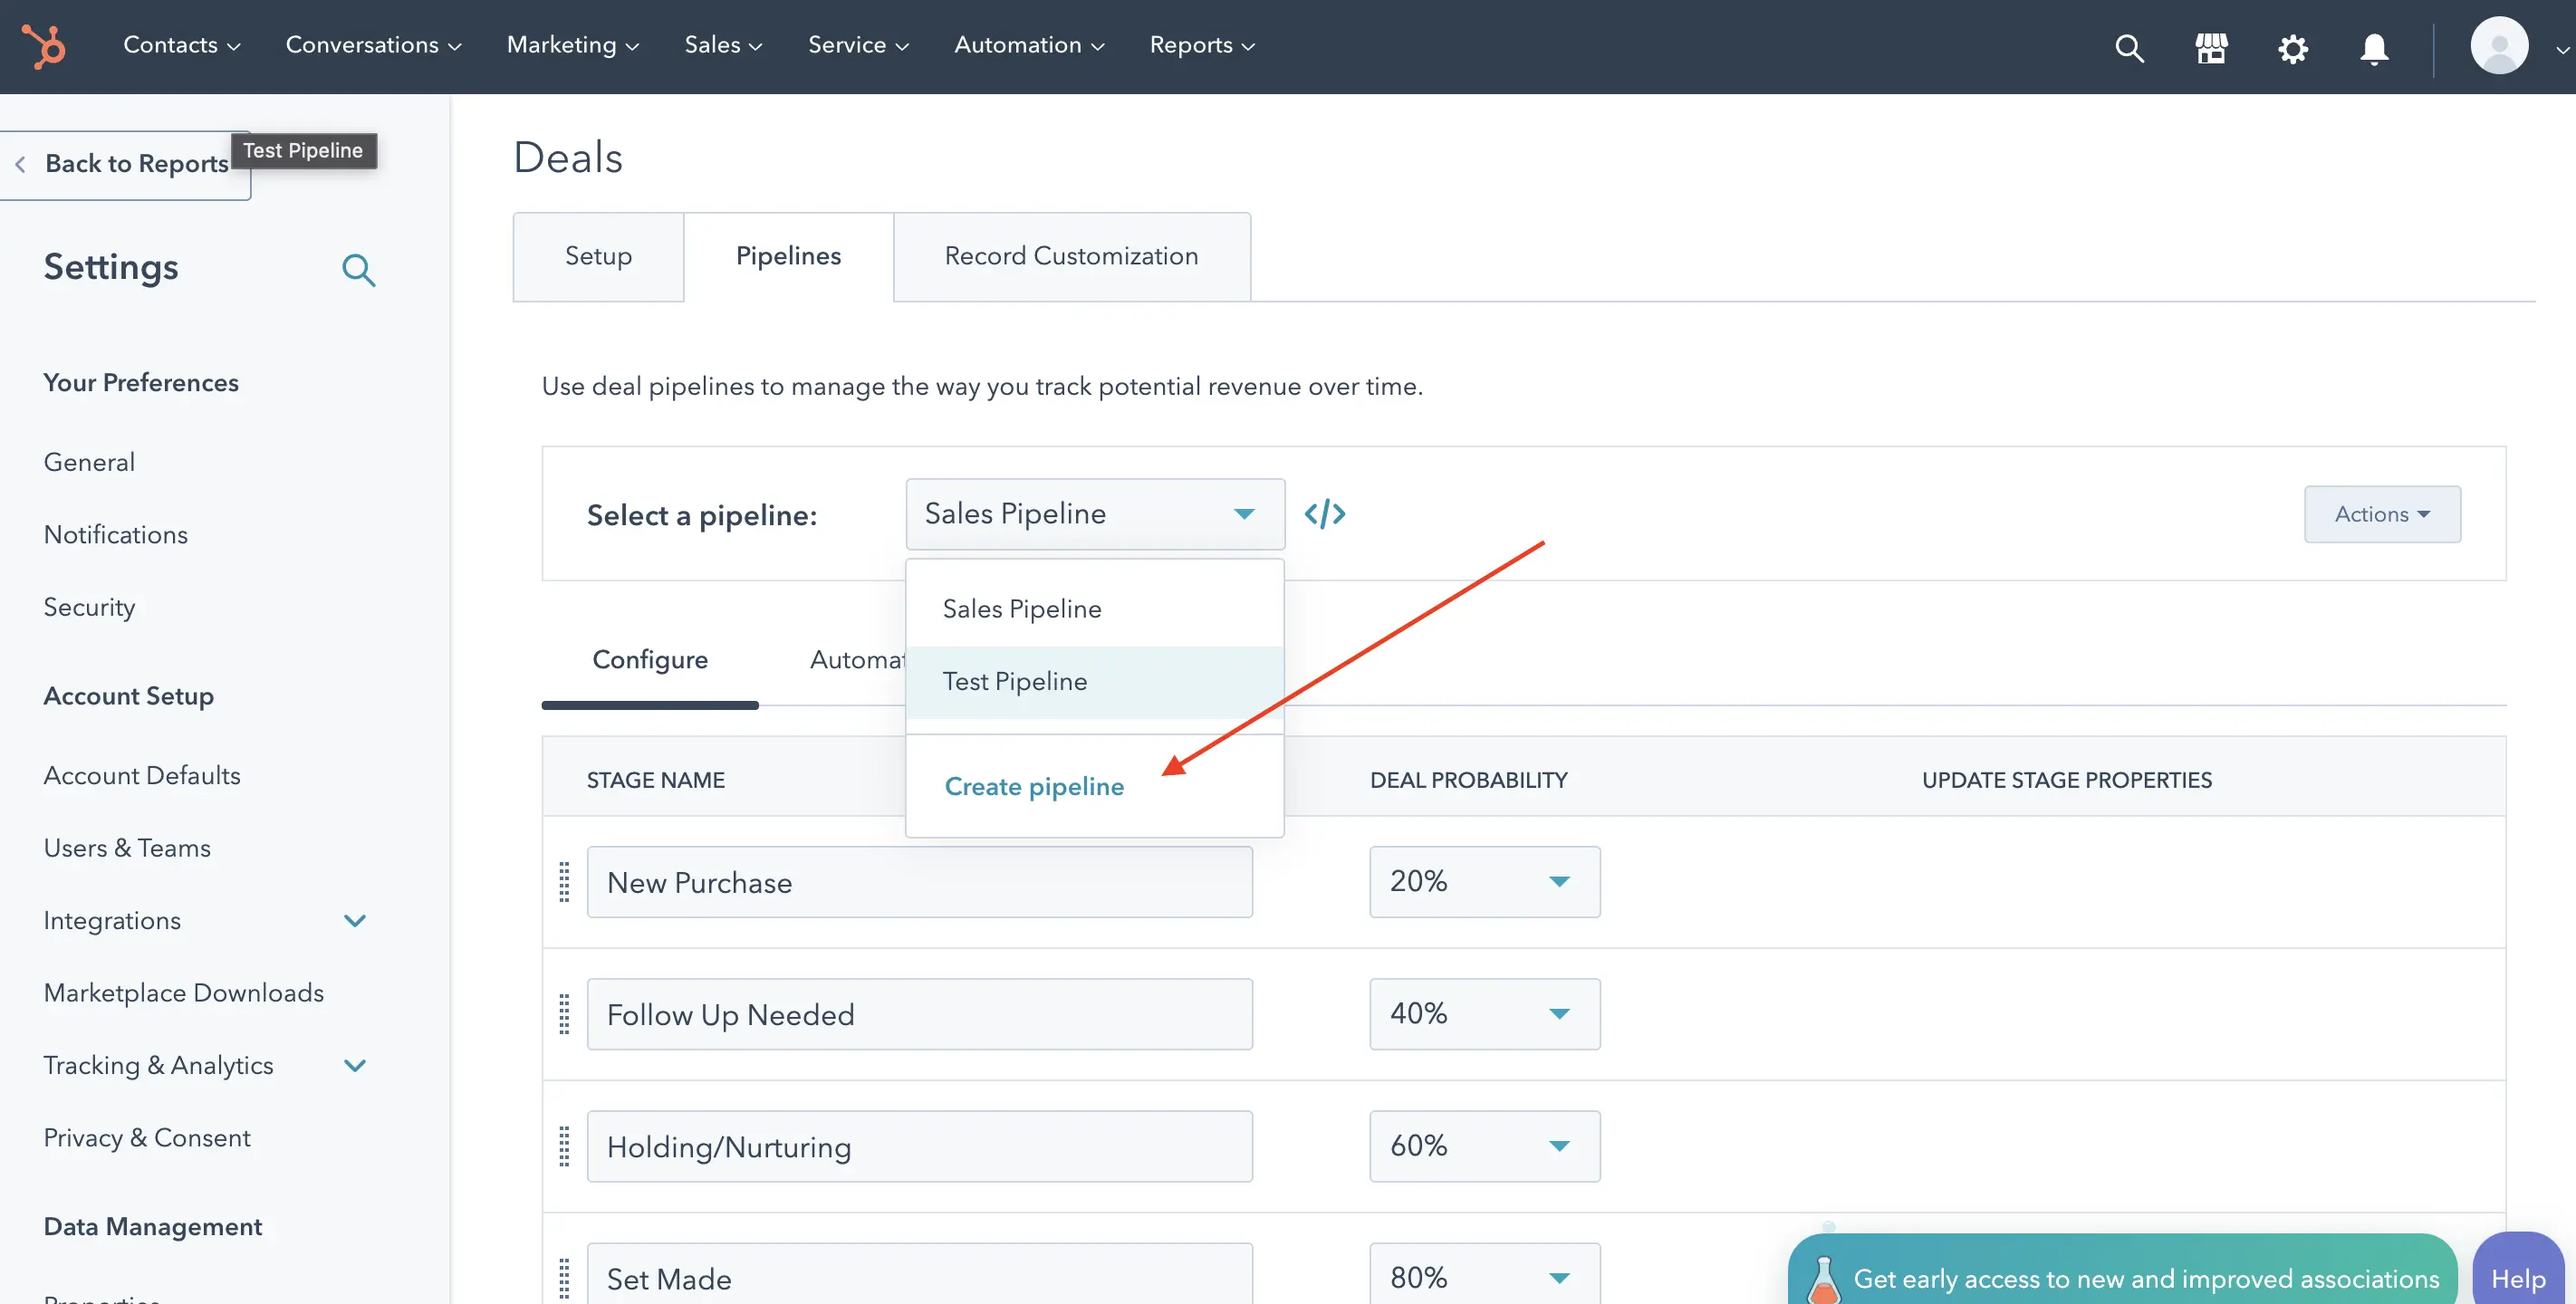Click the Account Setup section heading
The image size is (2576, 1304).
129,696
